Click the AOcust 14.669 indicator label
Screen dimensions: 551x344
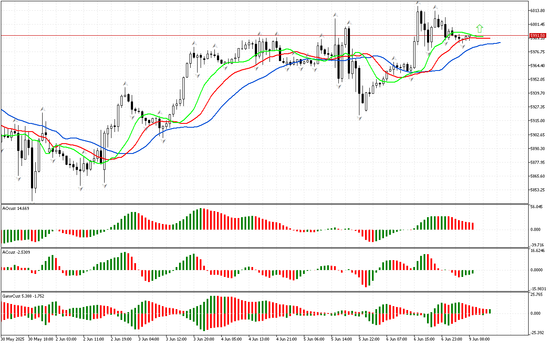(15, 209)
